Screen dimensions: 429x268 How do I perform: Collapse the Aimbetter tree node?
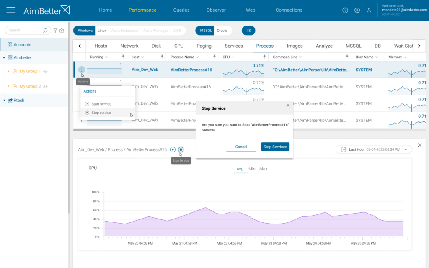point(4,57)
